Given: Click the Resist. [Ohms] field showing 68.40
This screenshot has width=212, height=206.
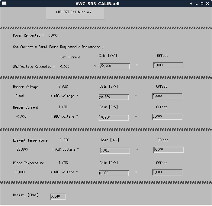Looking at the screenshot, I should pos(58,197).
